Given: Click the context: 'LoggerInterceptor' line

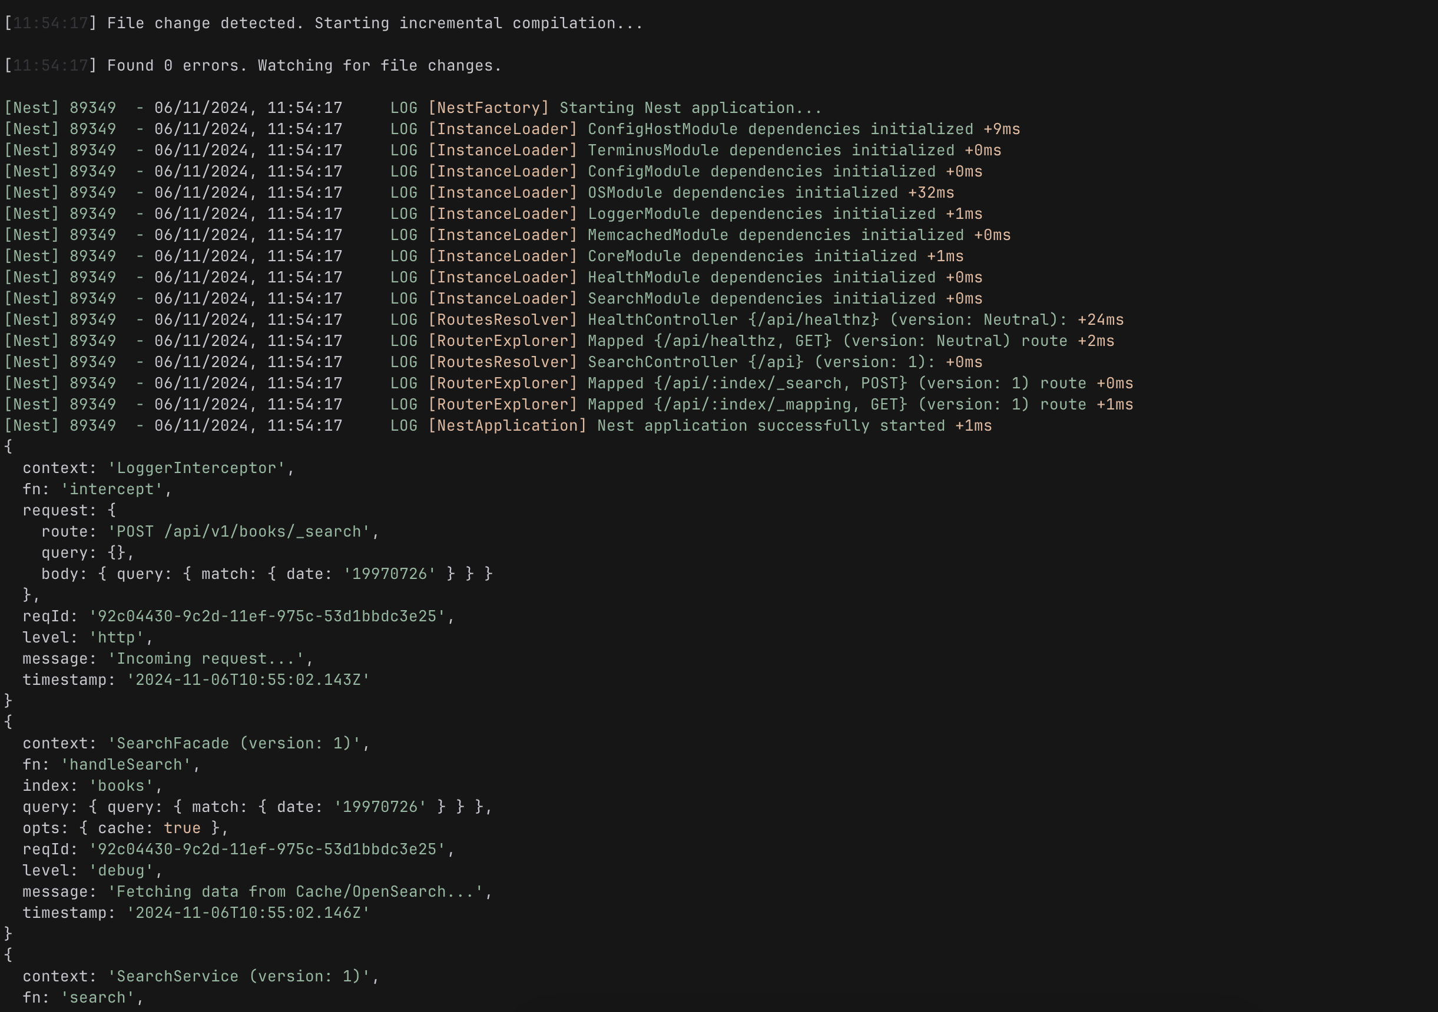Looking at the screenshot, I should (158, 468).
